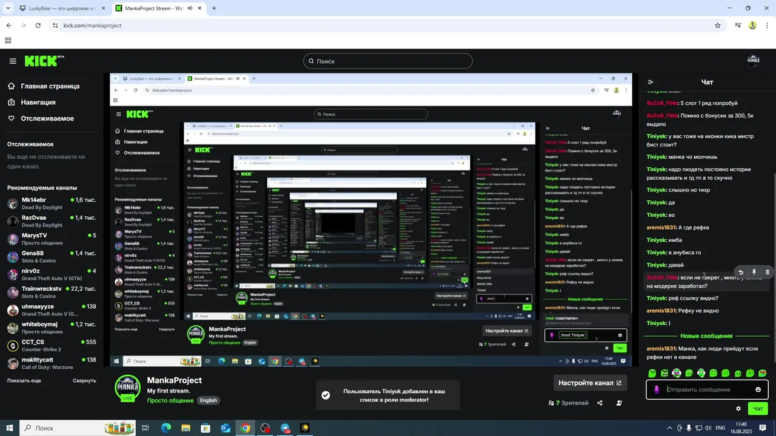
Task: Open the profile avatar in the top right
Action: (x=753, y=61)
